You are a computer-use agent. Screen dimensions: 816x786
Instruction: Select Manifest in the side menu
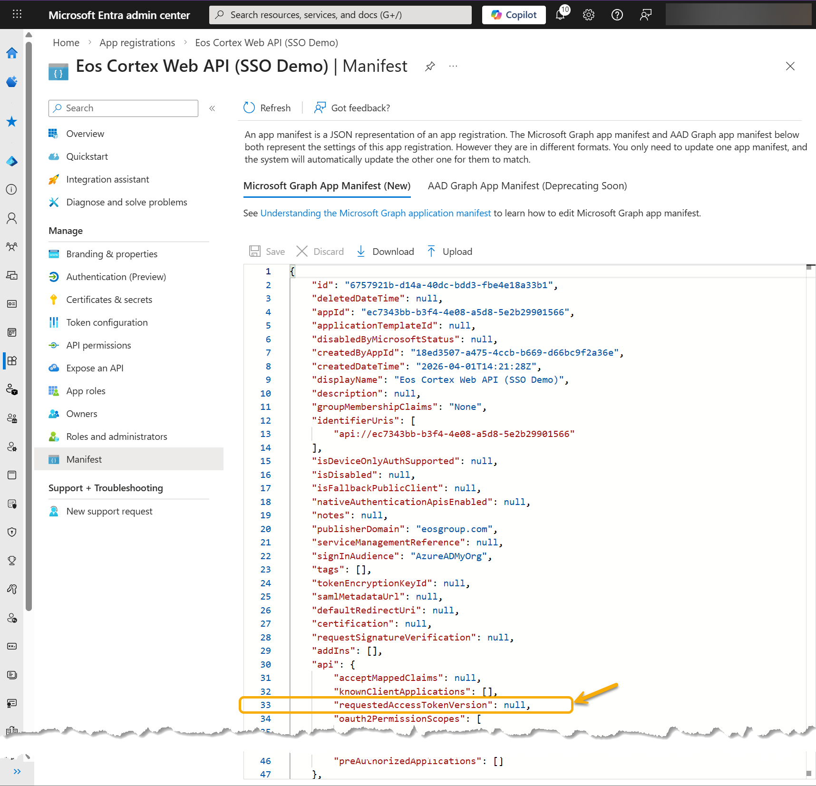[x=129, y=459]
